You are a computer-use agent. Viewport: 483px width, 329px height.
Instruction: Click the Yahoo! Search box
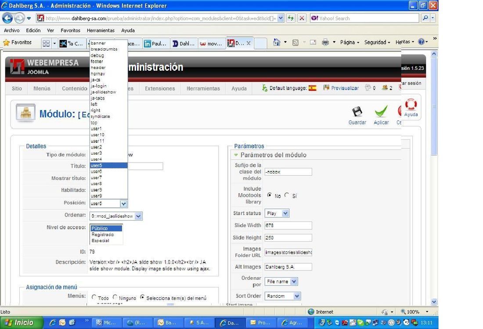(365, 18)
